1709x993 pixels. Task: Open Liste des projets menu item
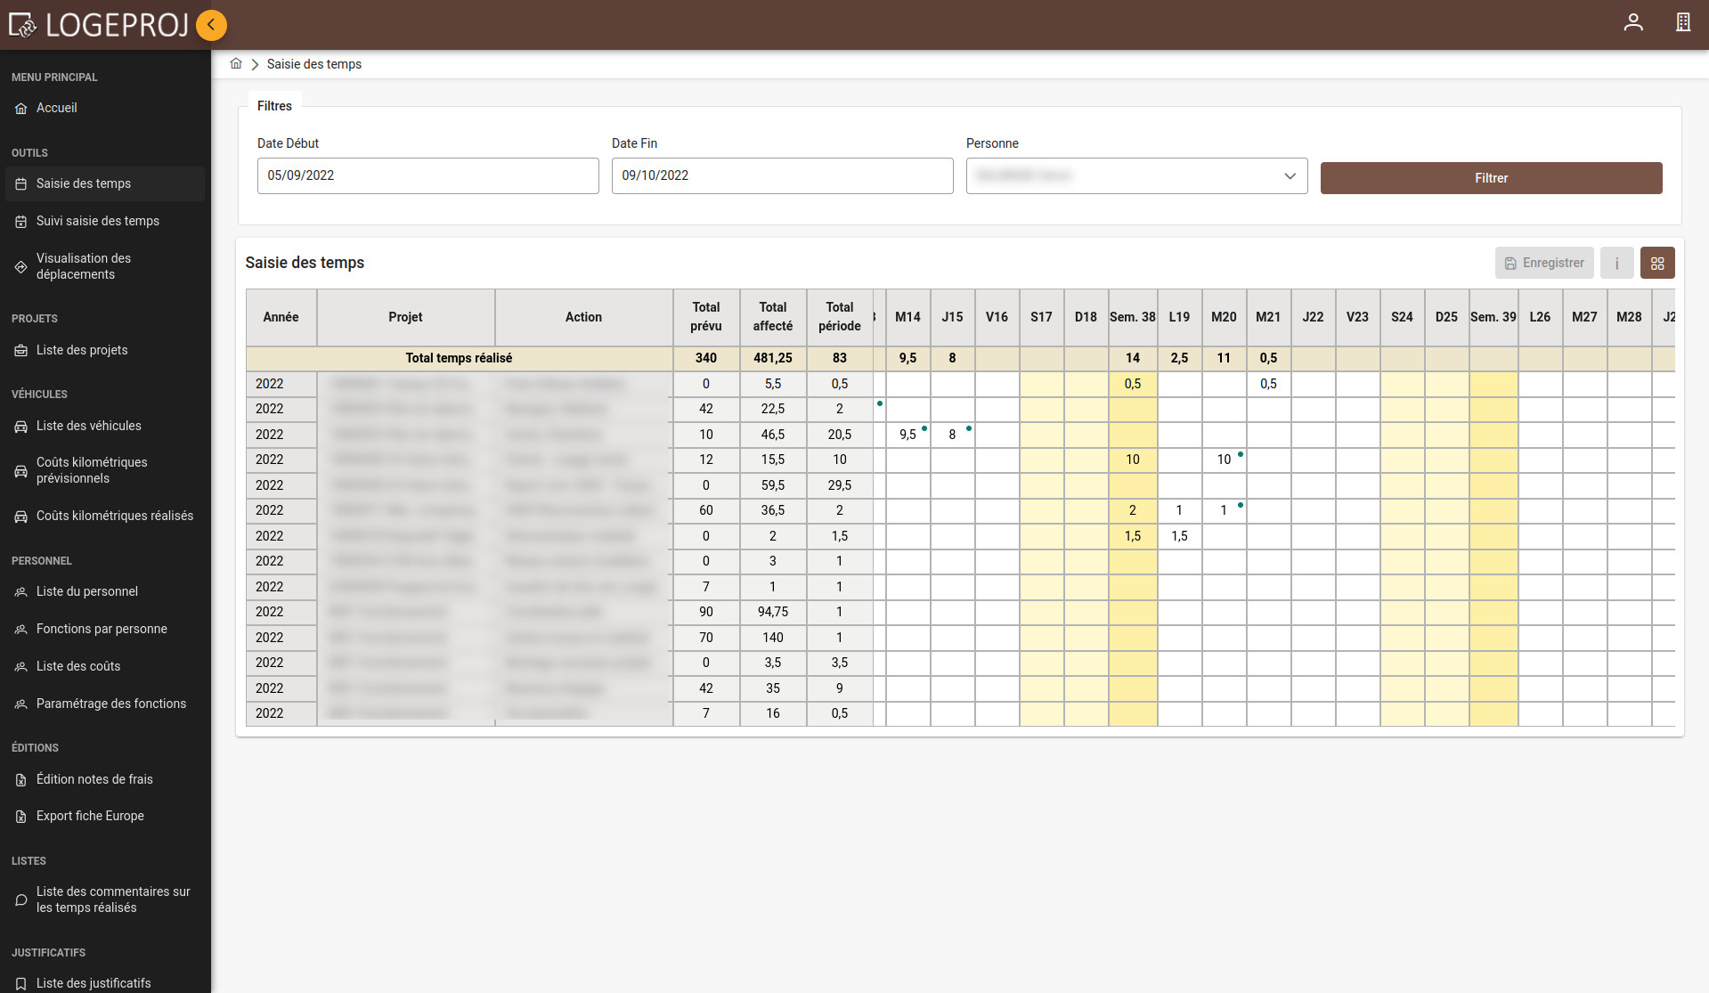[82, 350]
